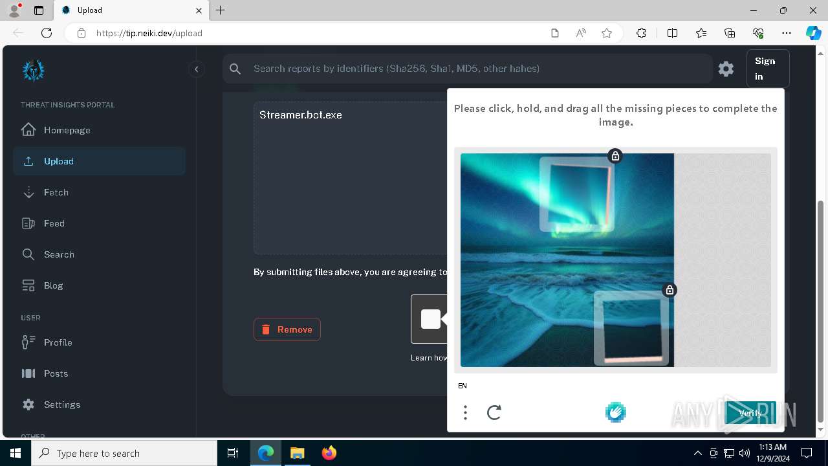Open Task View on taskbar
Viewport: 828px width, 466px height.
[233, 453]
